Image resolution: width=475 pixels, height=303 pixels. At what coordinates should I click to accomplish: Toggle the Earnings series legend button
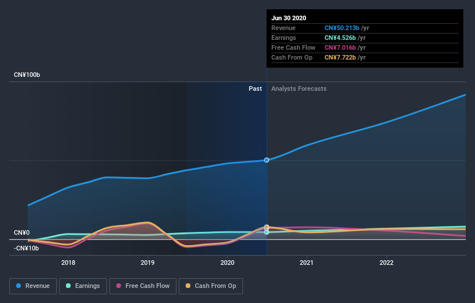[83, 286]
